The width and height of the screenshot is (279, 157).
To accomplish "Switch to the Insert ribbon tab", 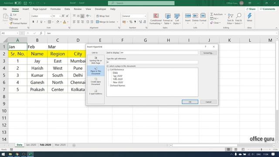I will [x=26, y=9].
